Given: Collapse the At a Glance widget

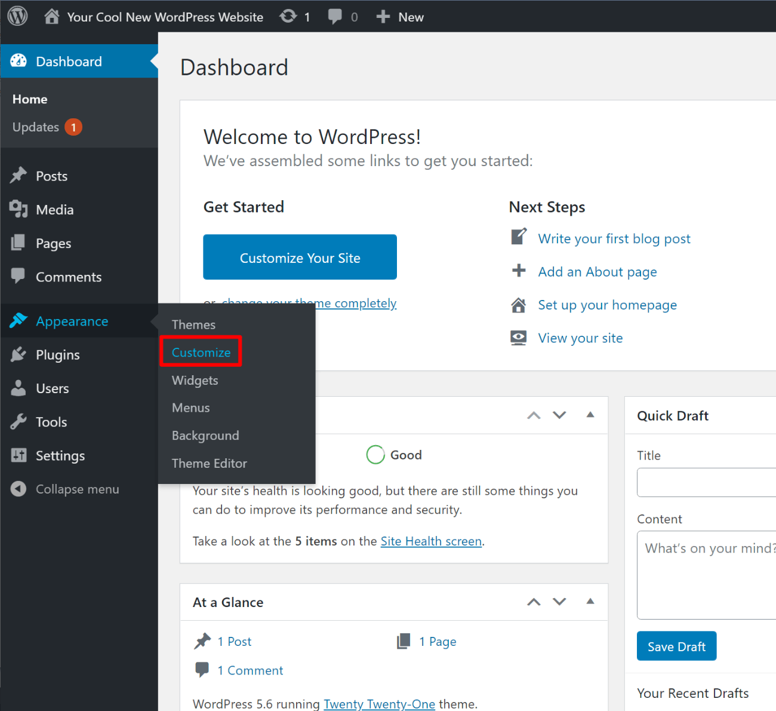Looking at the screenshot, I should [590, 601].
